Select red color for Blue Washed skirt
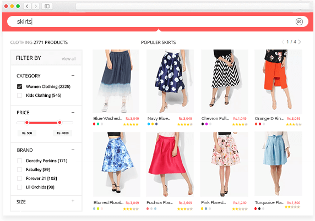 pyautogui.click(x=94, y=124)
